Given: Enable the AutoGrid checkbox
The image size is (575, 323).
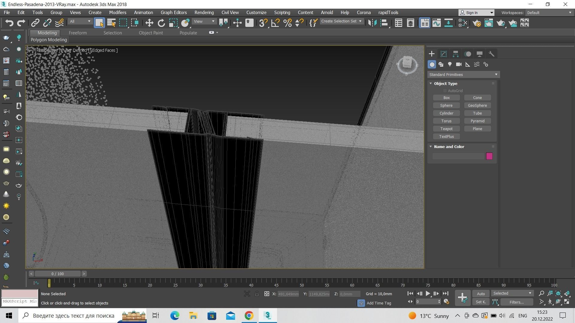Looking at the screenshot, I should (445, 91).
